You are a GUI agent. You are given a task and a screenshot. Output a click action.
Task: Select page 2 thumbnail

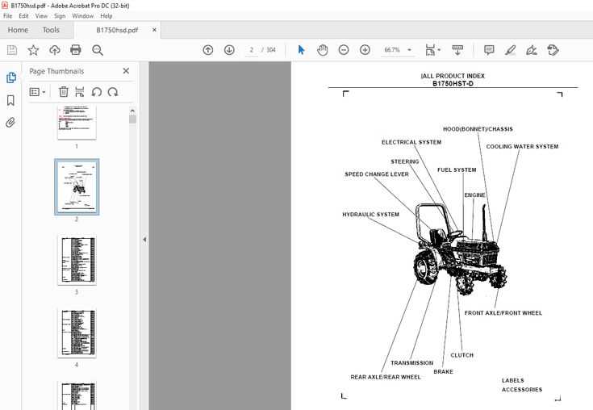coord(77,187)
